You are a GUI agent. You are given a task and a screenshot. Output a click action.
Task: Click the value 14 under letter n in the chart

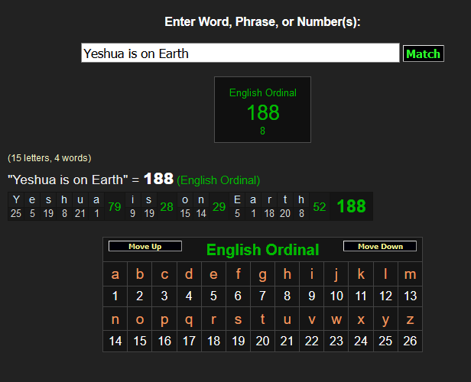click(x=115, y=341)
